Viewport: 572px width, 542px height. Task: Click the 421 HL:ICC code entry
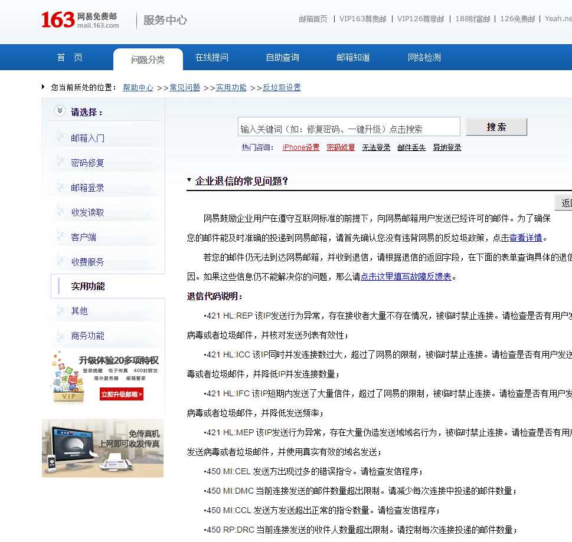(x=227, y=354)
